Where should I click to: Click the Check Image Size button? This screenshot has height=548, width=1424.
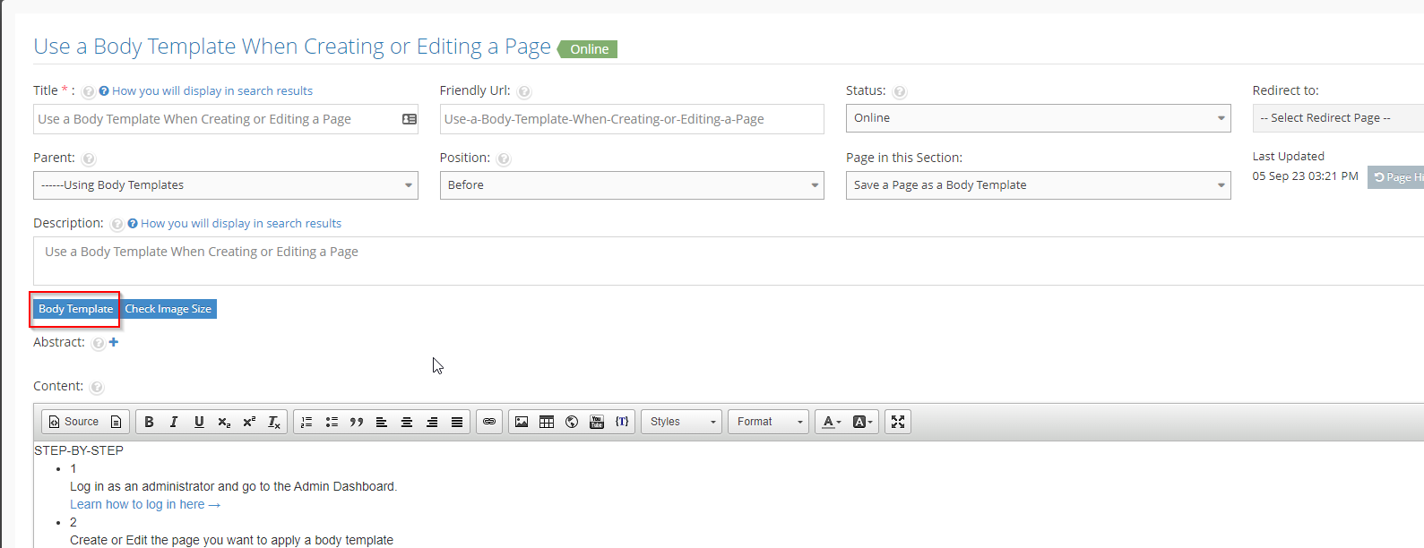(x=168, y=309)
